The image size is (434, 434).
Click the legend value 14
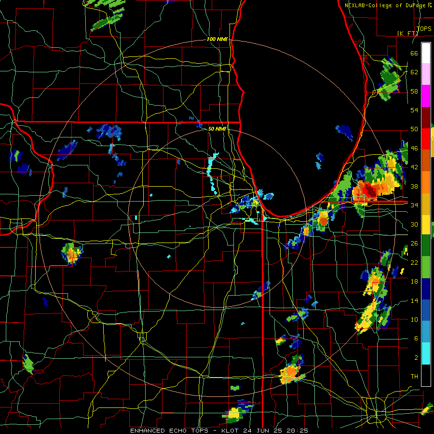click(x=414, y=300)
